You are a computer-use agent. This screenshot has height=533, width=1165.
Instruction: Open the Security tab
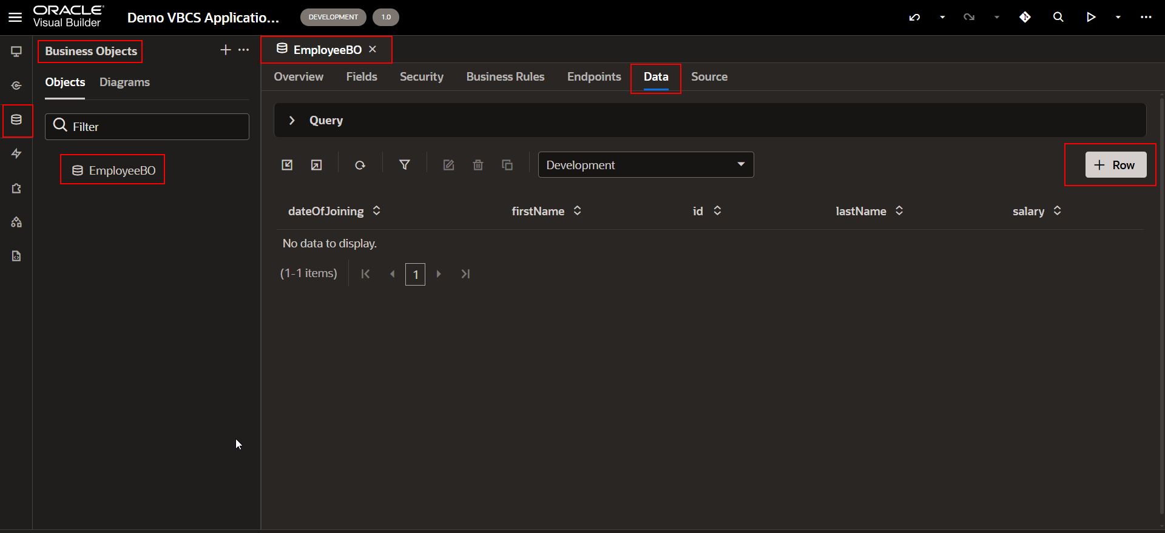[422, 77]
